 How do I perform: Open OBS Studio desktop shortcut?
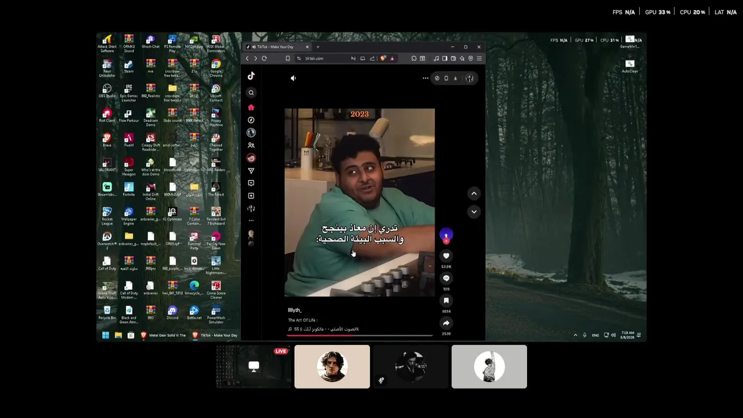click(107, 91)
